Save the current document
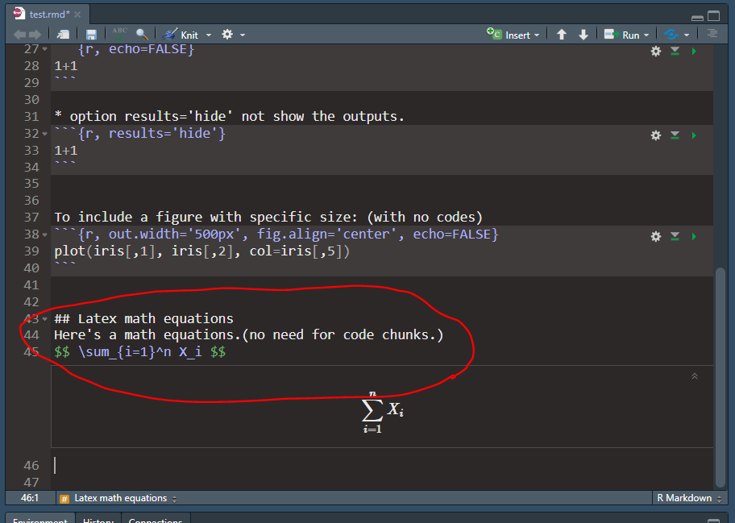This screenshot has width=735, height=523. [x=91, y=35]
